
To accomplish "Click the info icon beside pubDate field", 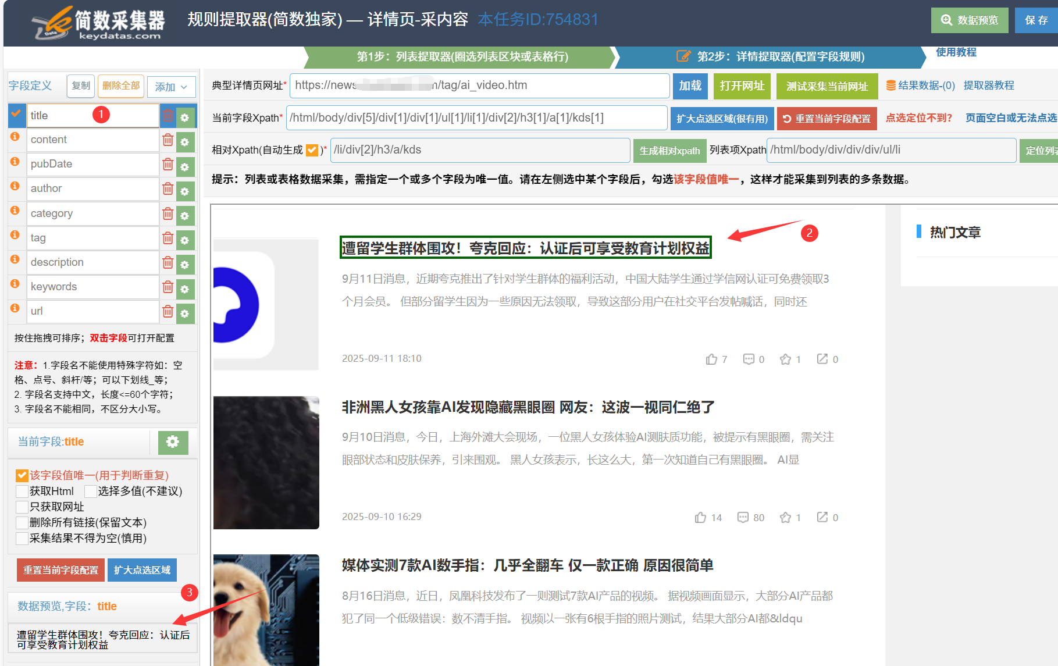I will 16,162.
